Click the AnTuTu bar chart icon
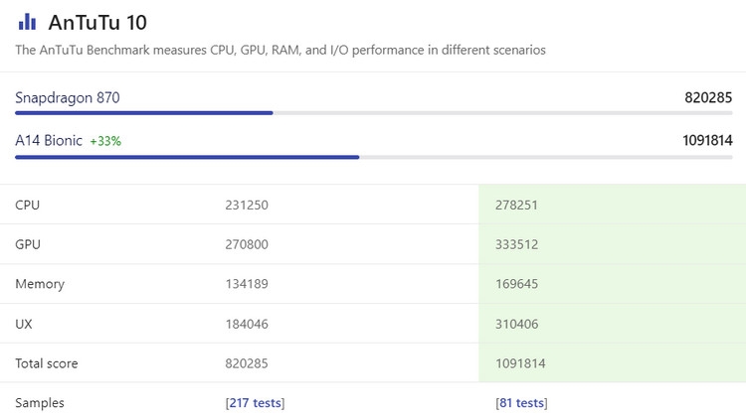 27,22
